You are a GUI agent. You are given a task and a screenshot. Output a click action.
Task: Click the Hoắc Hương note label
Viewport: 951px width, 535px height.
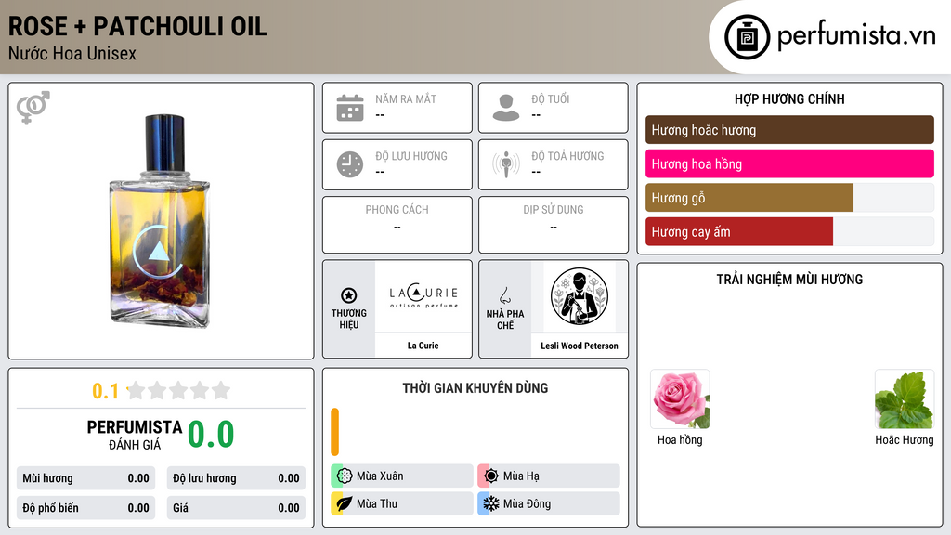(905, 439)
